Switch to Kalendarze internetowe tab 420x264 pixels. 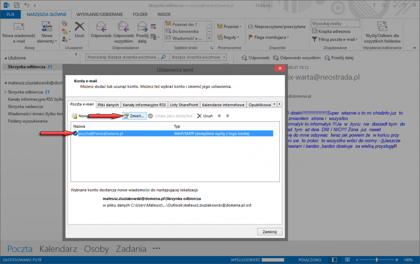(223, 105)
